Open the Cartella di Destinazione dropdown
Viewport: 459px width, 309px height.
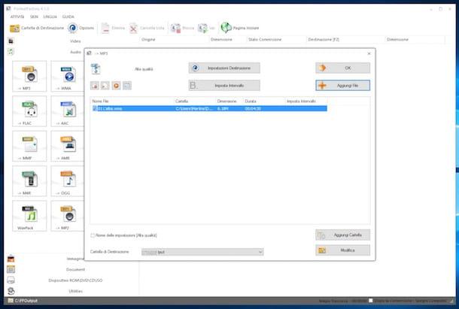pos(202,252)
